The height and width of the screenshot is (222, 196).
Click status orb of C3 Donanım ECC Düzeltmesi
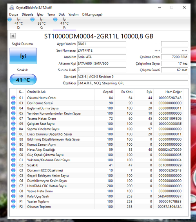coord(13,170)
